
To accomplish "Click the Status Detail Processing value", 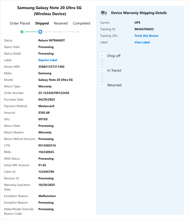I will click(46, 54).
